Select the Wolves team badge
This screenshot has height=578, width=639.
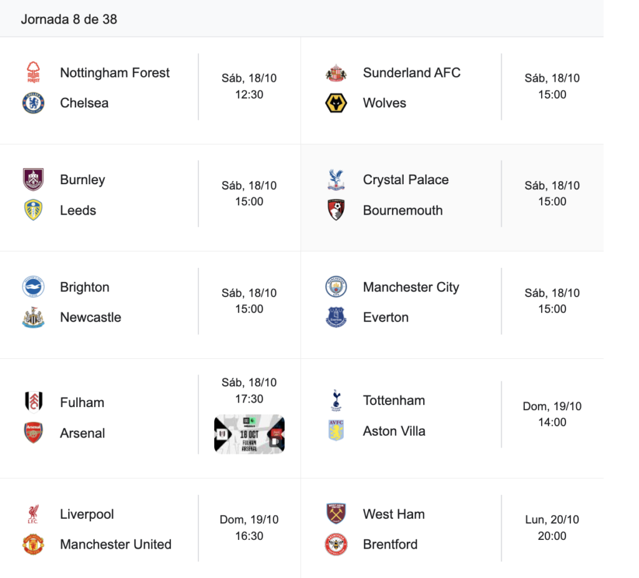coord(336,103)
